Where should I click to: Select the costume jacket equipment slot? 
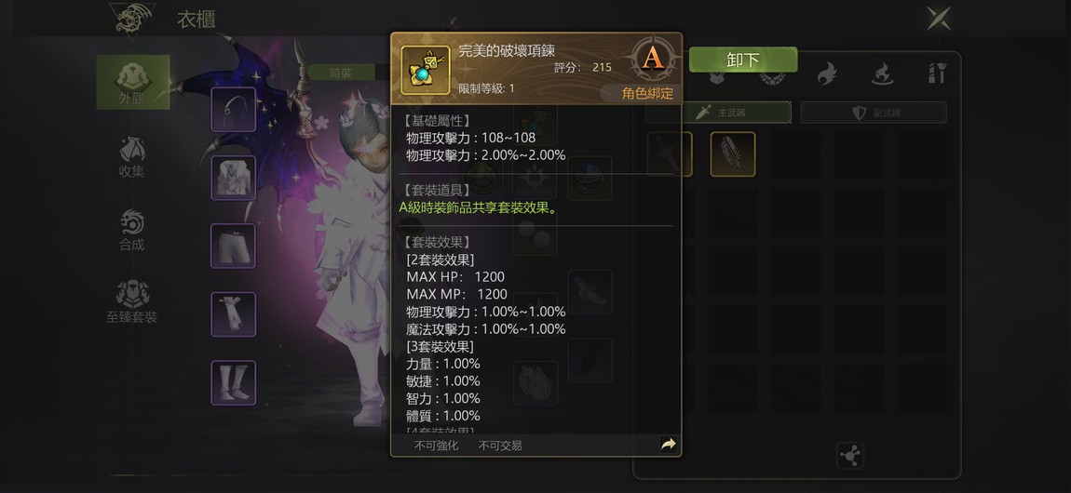(x=234, y=178)
